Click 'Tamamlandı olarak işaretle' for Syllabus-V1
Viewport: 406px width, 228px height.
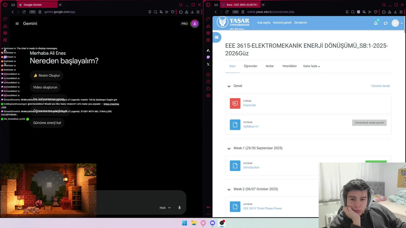pyautogui.click(x=369, y=123)
